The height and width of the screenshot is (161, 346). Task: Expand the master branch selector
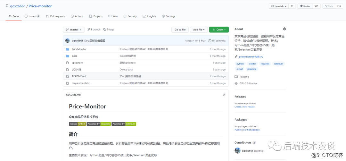[74, 30]
